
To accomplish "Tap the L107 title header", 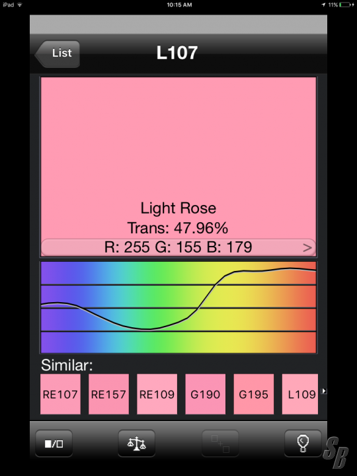I will (x=177, y=53).
